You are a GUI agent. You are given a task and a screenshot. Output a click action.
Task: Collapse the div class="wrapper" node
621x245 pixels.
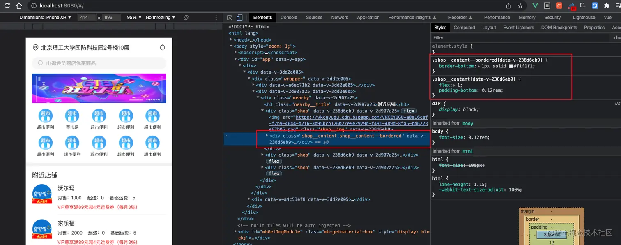[249, 79]
